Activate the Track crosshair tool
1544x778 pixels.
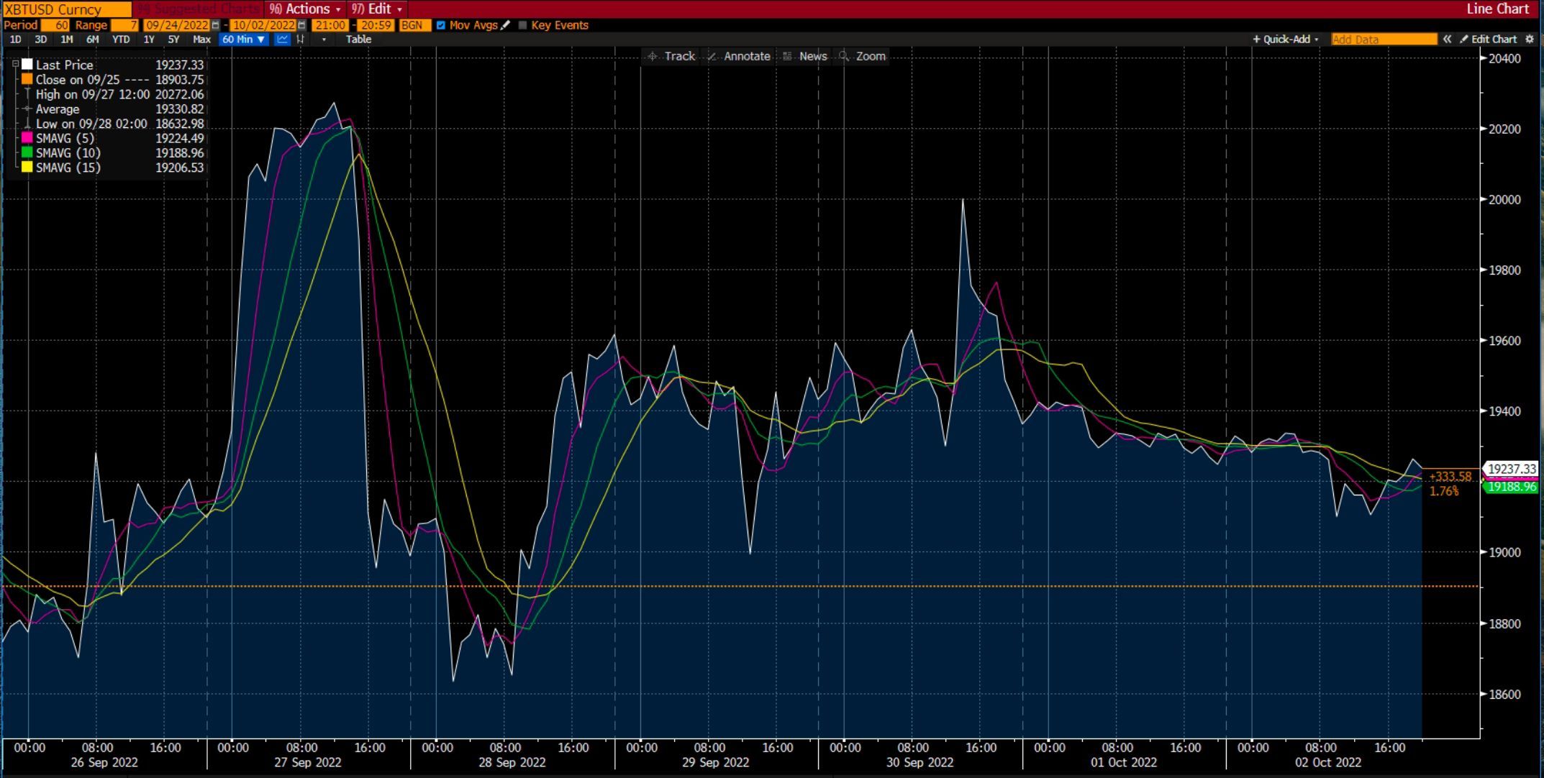point(671,56)
